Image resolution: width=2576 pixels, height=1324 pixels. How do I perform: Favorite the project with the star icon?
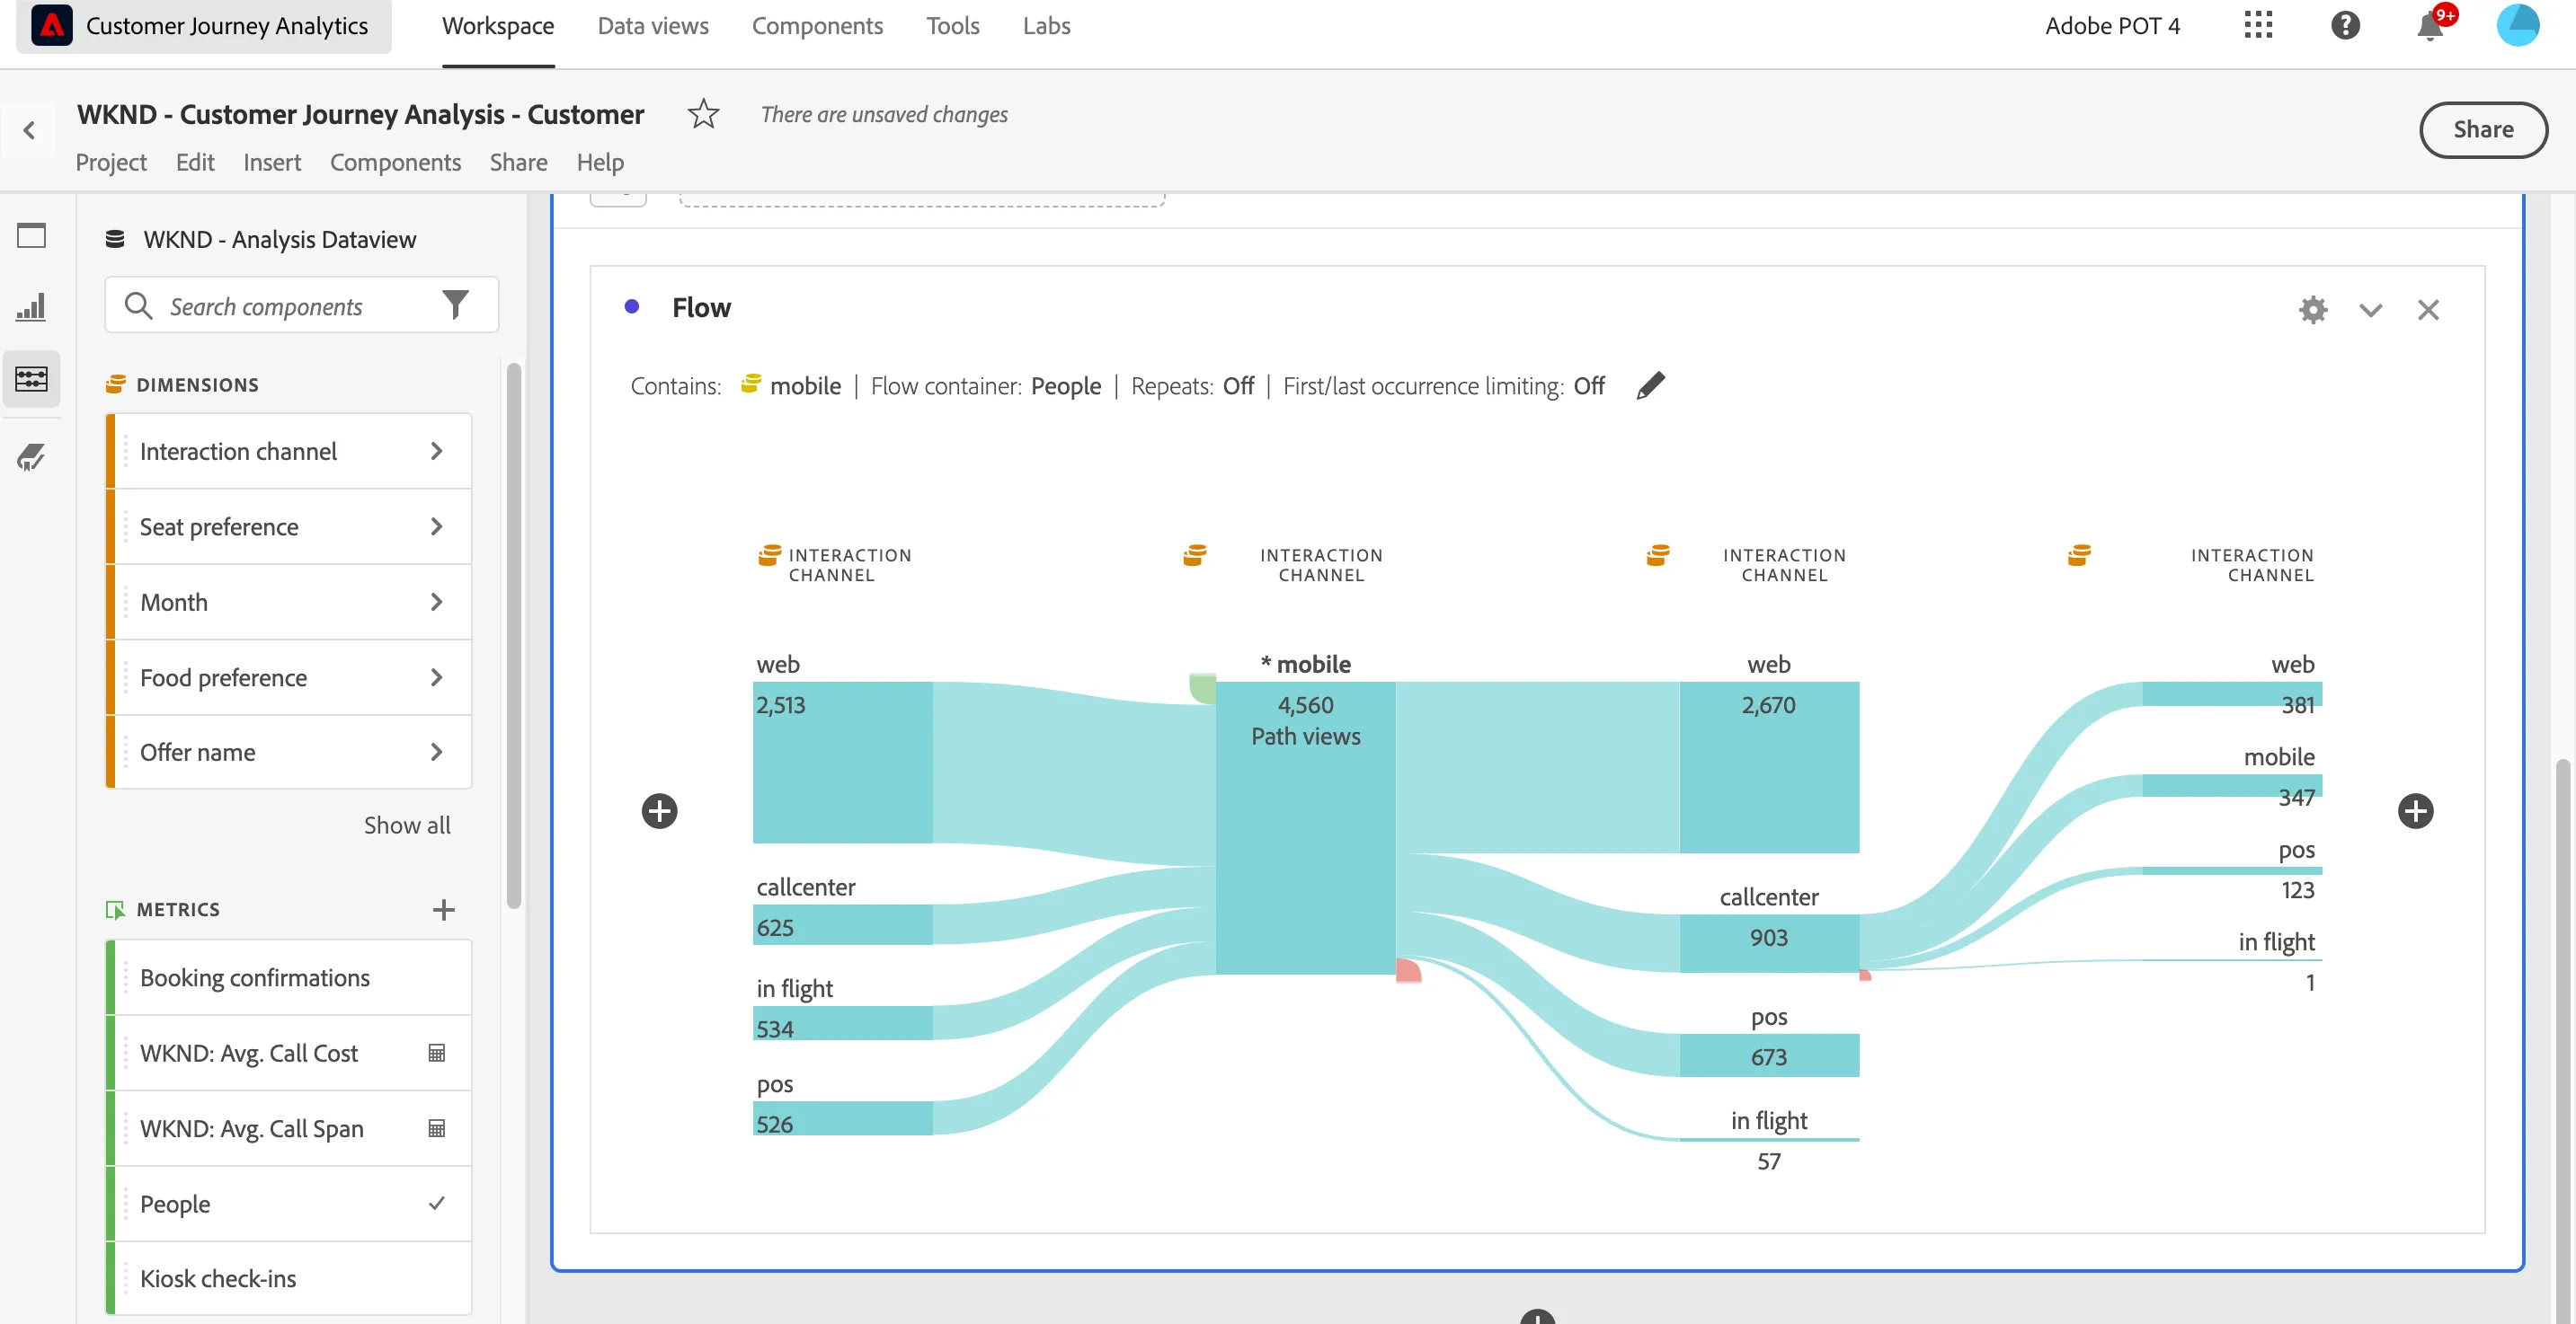(703, 114)
